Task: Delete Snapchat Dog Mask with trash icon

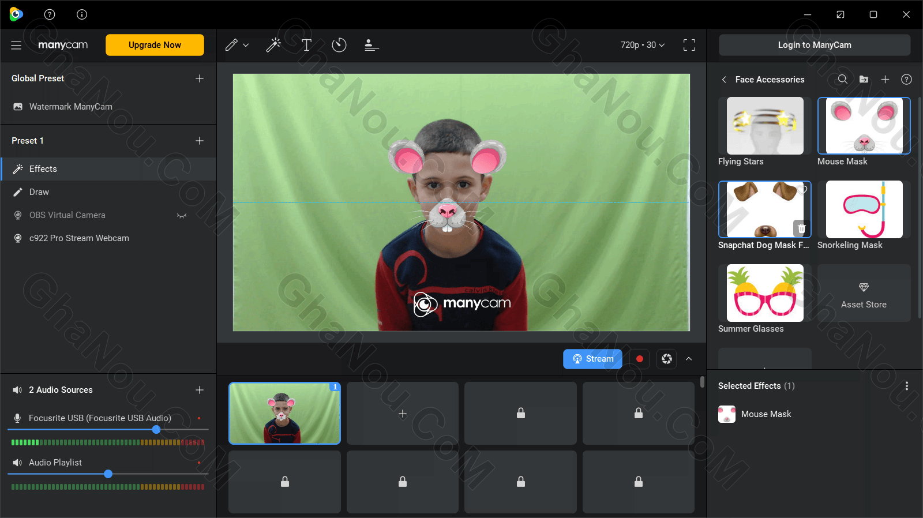Action: click(x=801, y=228)
